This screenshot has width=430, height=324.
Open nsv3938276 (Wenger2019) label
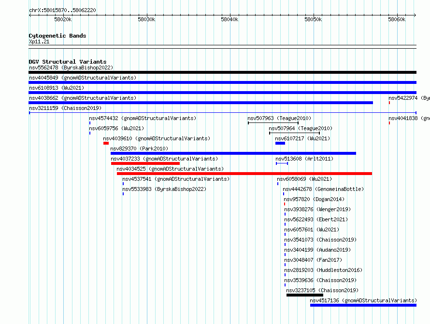click(x=317, y=209)
